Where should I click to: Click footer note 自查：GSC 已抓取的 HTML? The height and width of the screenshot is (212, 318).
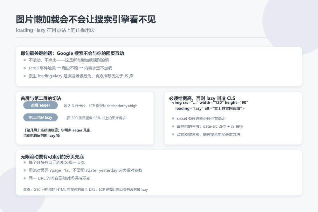click(x=85, y=190)
